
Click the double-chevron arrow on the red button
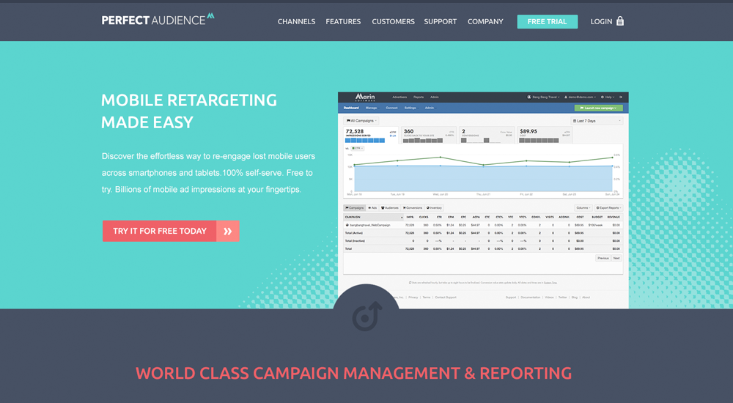pyautogui.click(x=228, y=231)
